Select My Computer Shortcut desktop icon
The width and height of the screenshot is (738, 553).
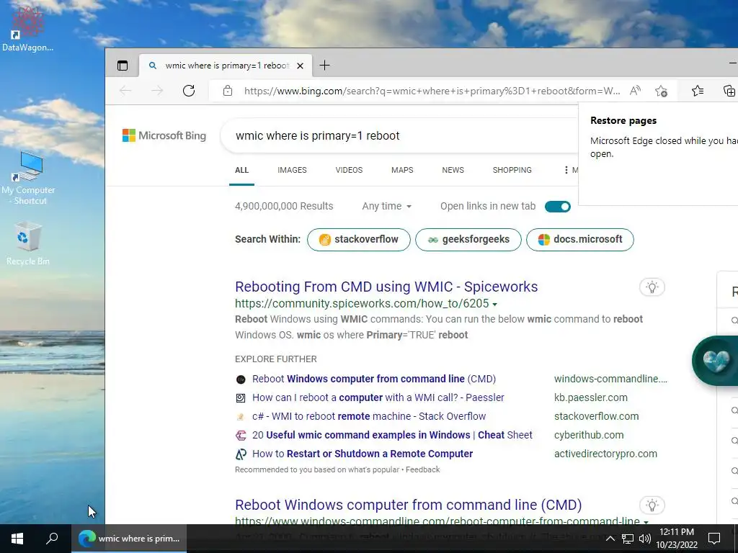(x=28, y=179)
